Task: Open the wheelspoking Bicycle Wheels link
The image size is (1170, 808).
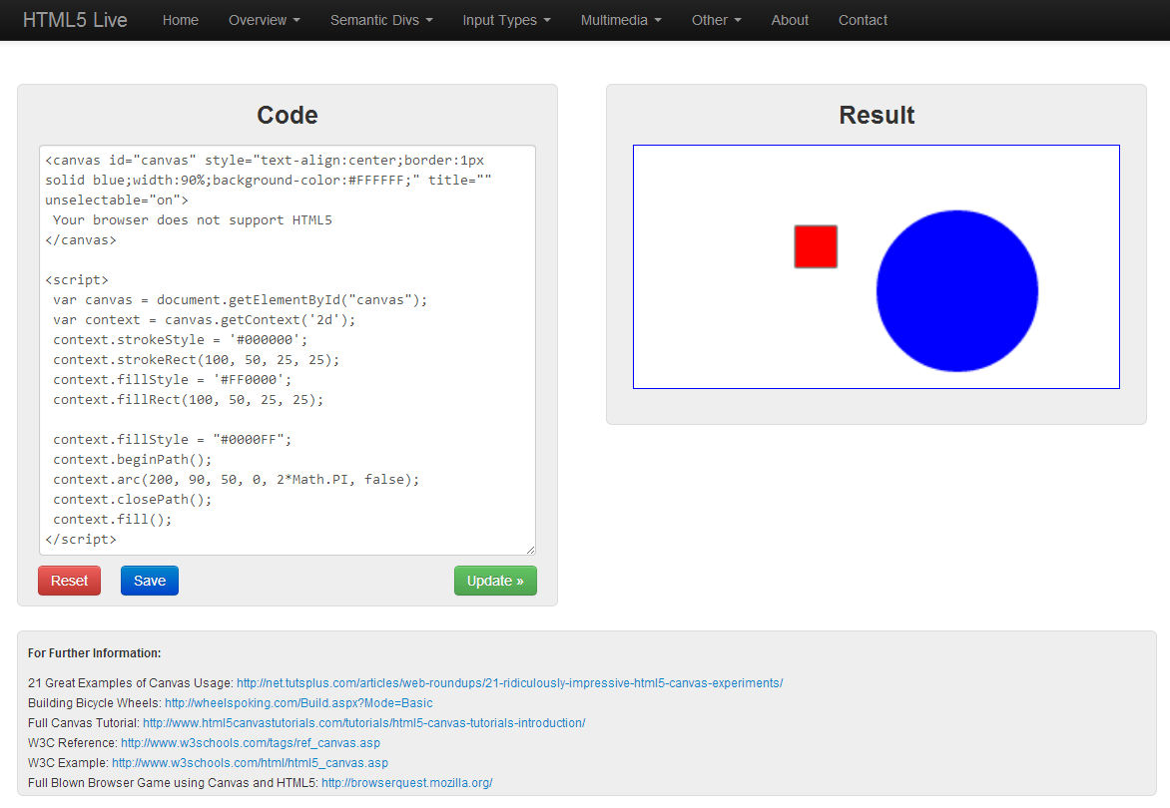Action: point(298,703)
